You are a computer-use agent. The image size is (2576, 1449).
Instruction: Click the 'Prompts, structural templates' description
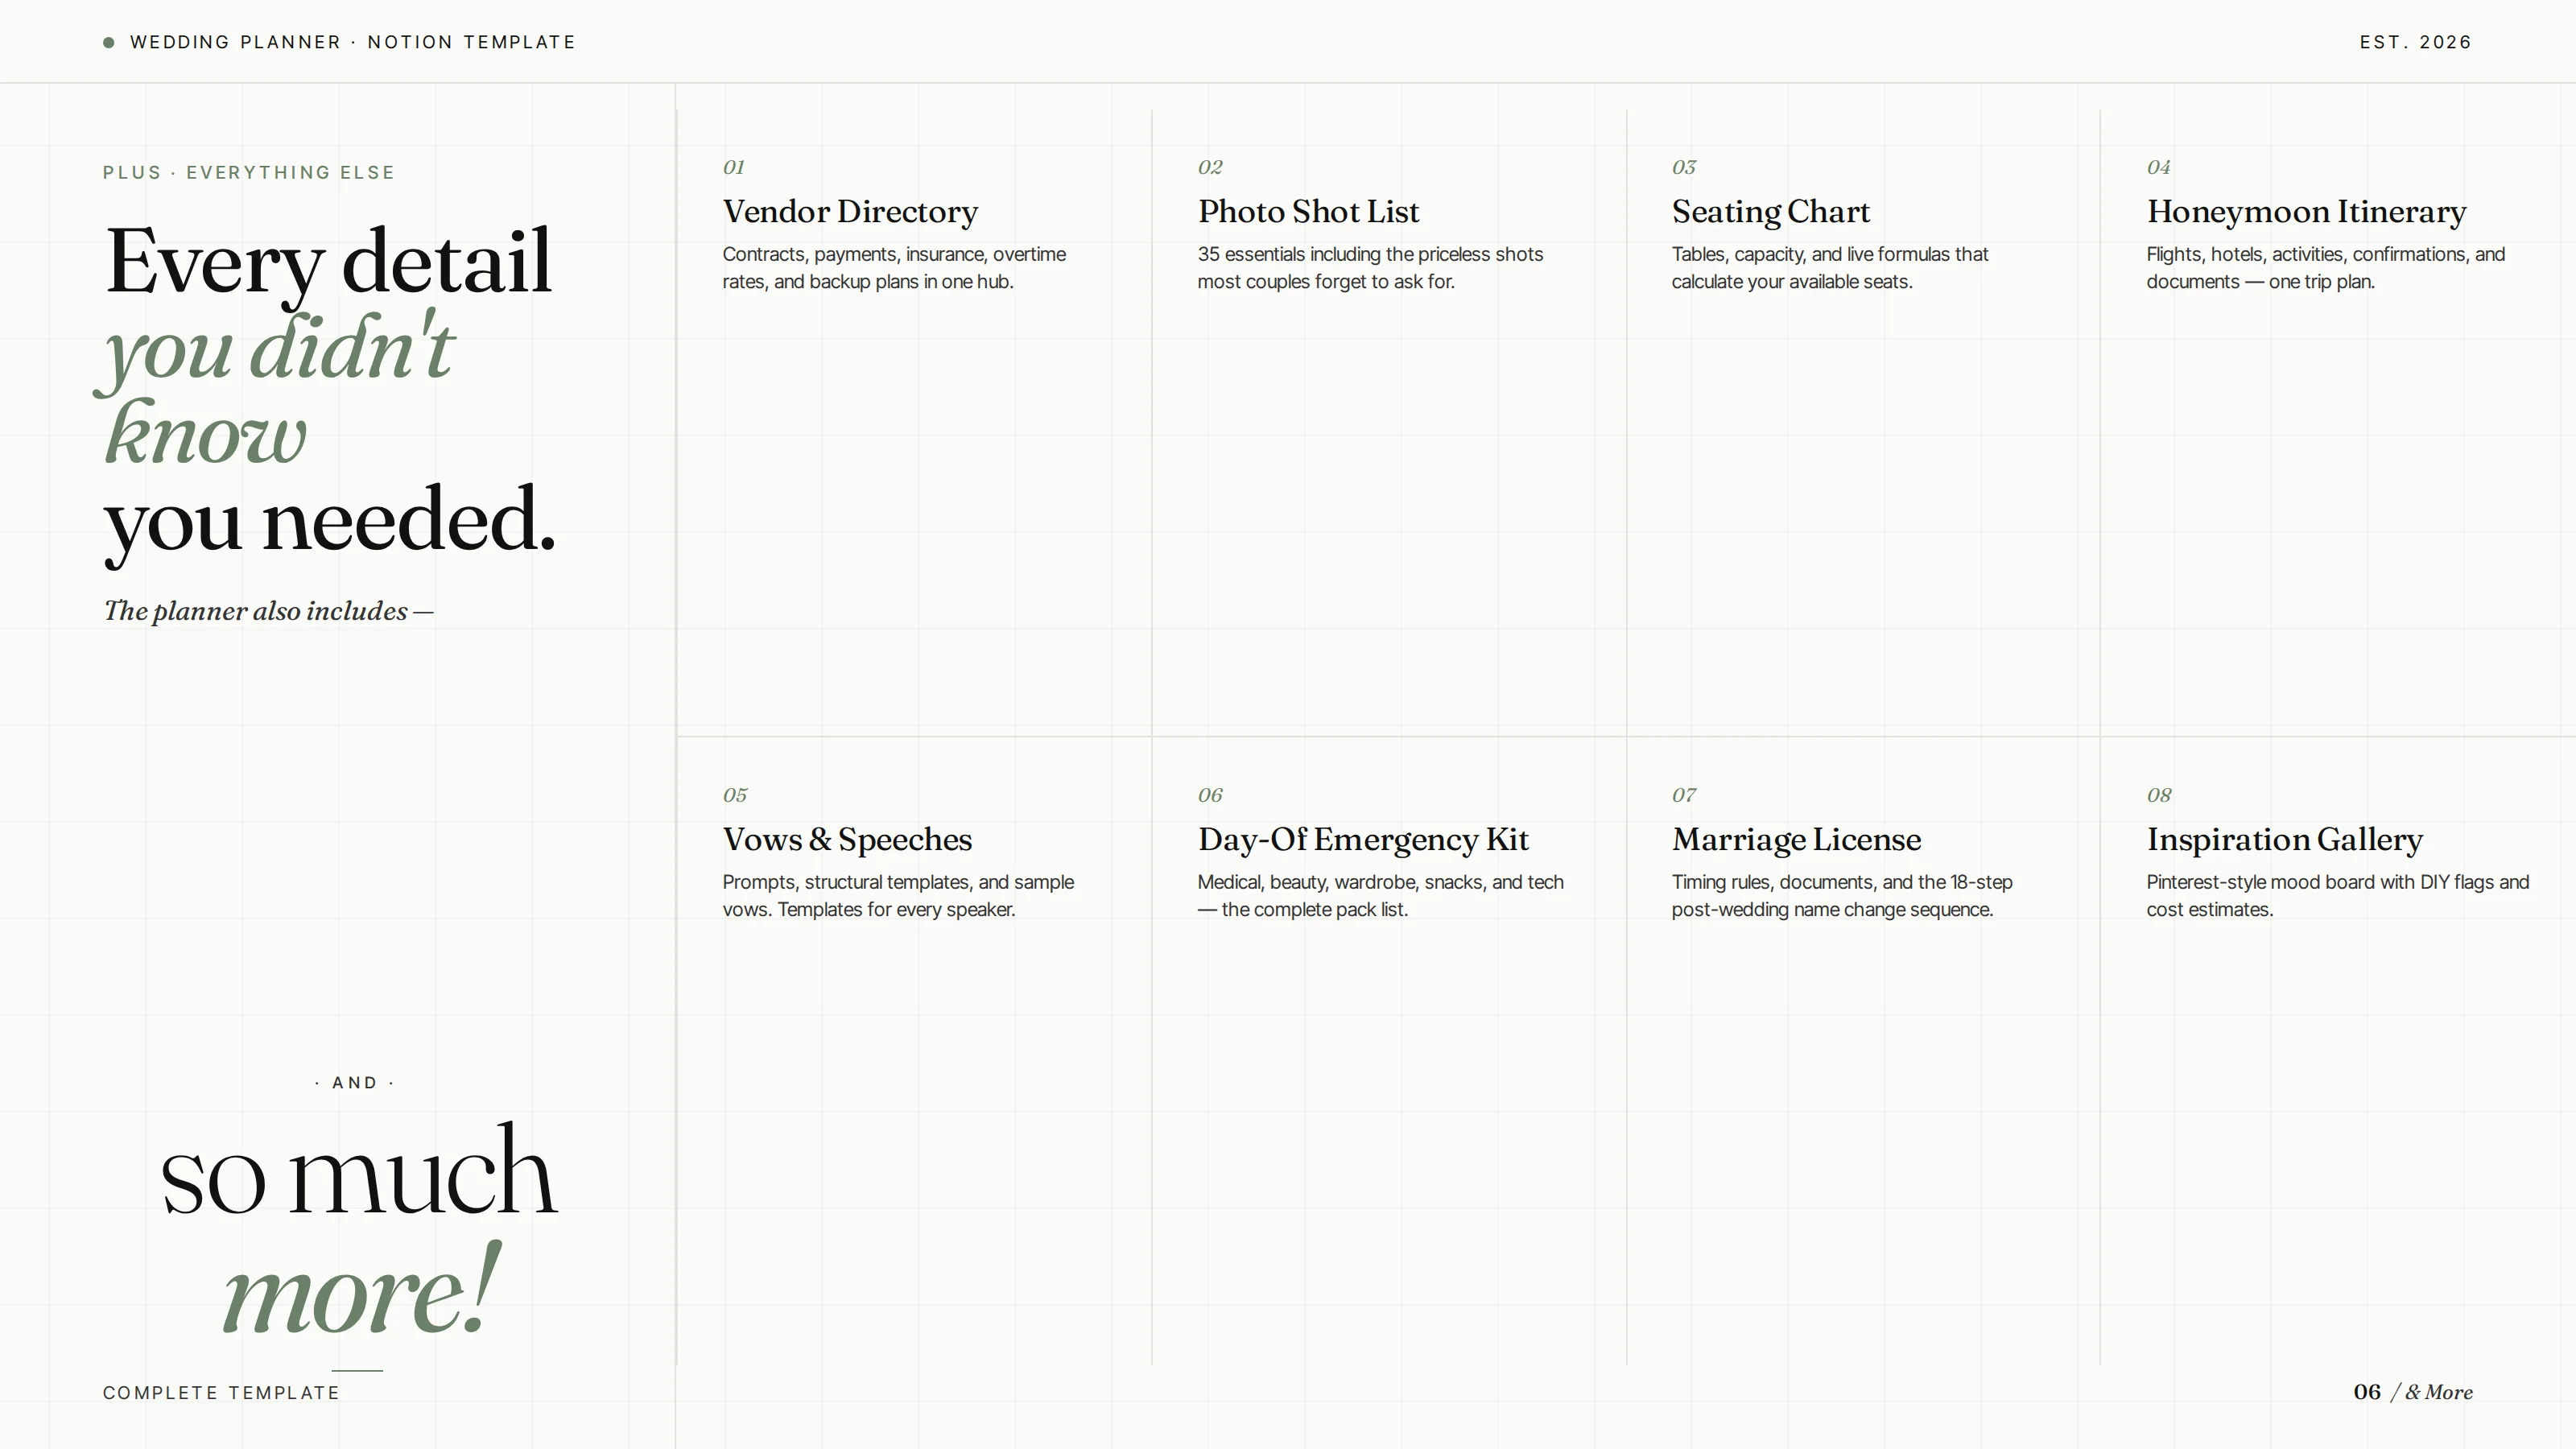tap(898, 896)
